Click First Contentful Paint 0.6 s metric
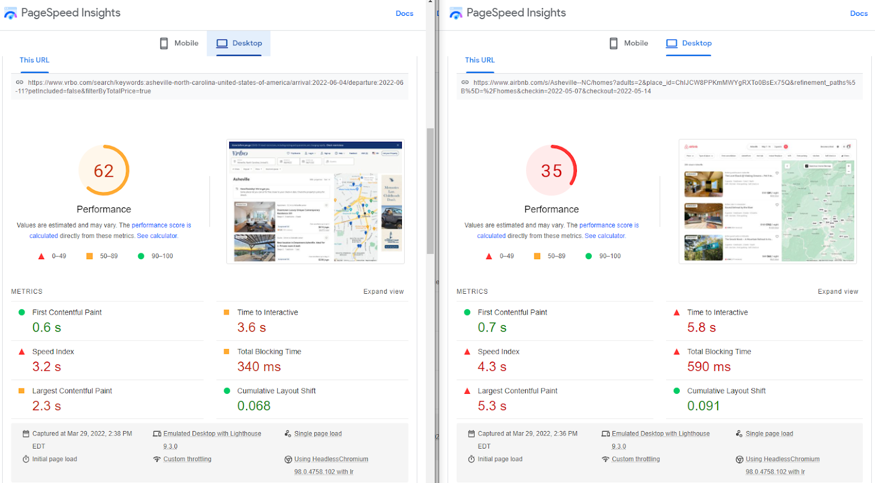 tap(107, 321)
